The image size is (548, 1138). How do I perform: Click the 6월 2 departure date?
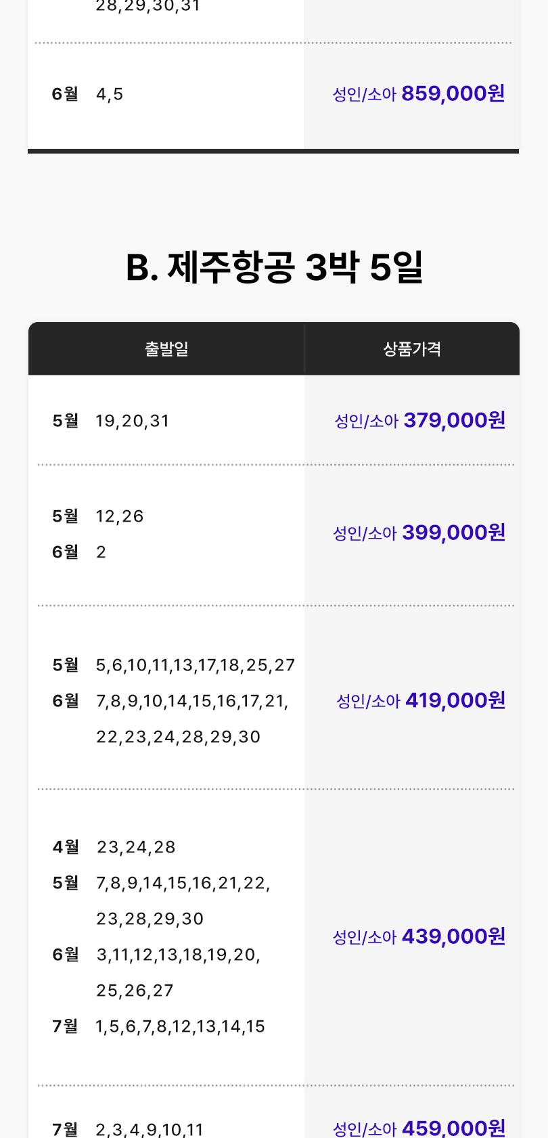tap(101, 552)
